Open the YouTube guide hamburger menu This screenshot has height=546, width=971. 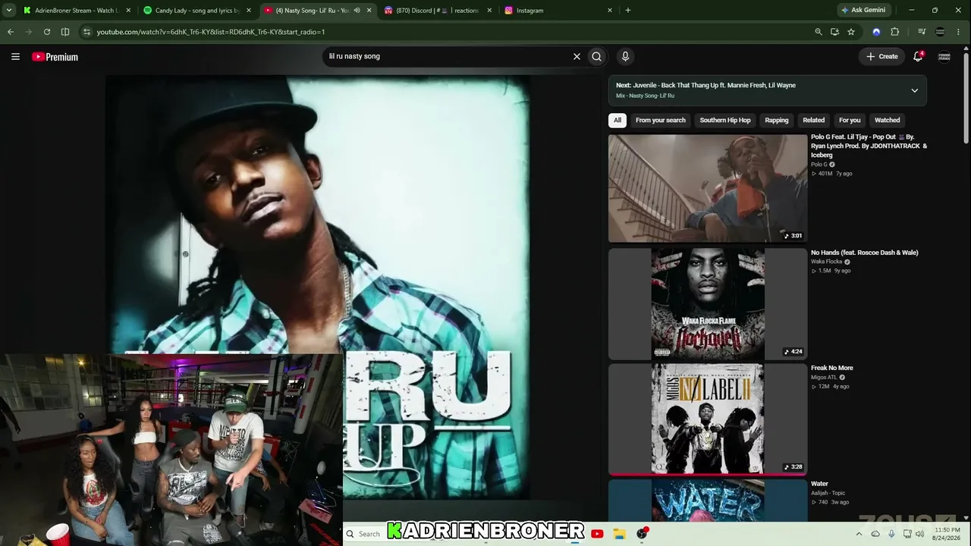tap(15, 56)
